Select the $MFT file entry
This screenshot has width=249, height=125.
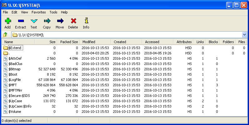pos(12,85)
